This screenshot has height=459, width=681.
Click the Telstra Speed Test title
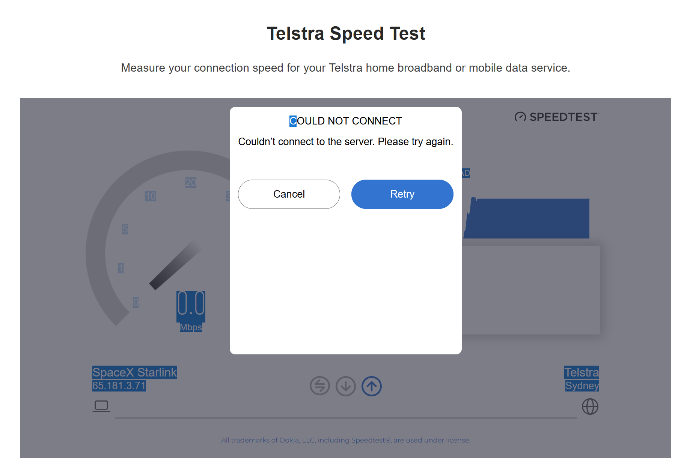point(346,33)
